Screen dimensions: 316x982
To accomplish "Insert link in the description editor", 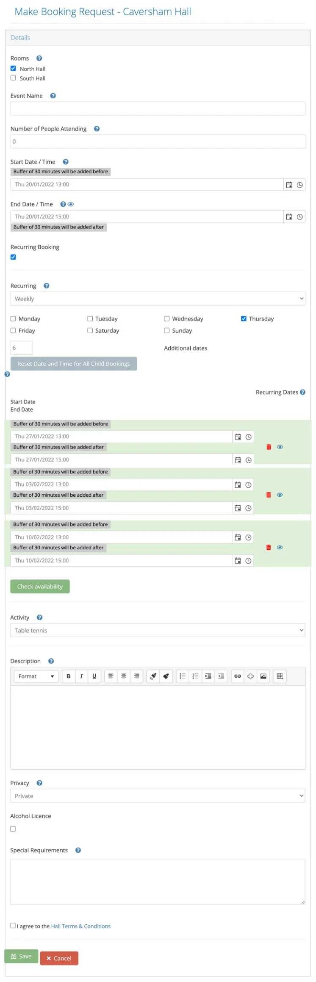I will (238, 676).
